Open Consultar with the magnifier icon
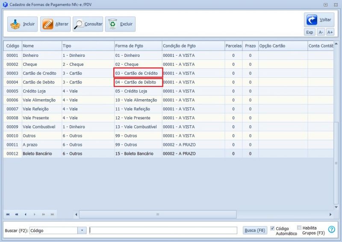 click(79, 24)
